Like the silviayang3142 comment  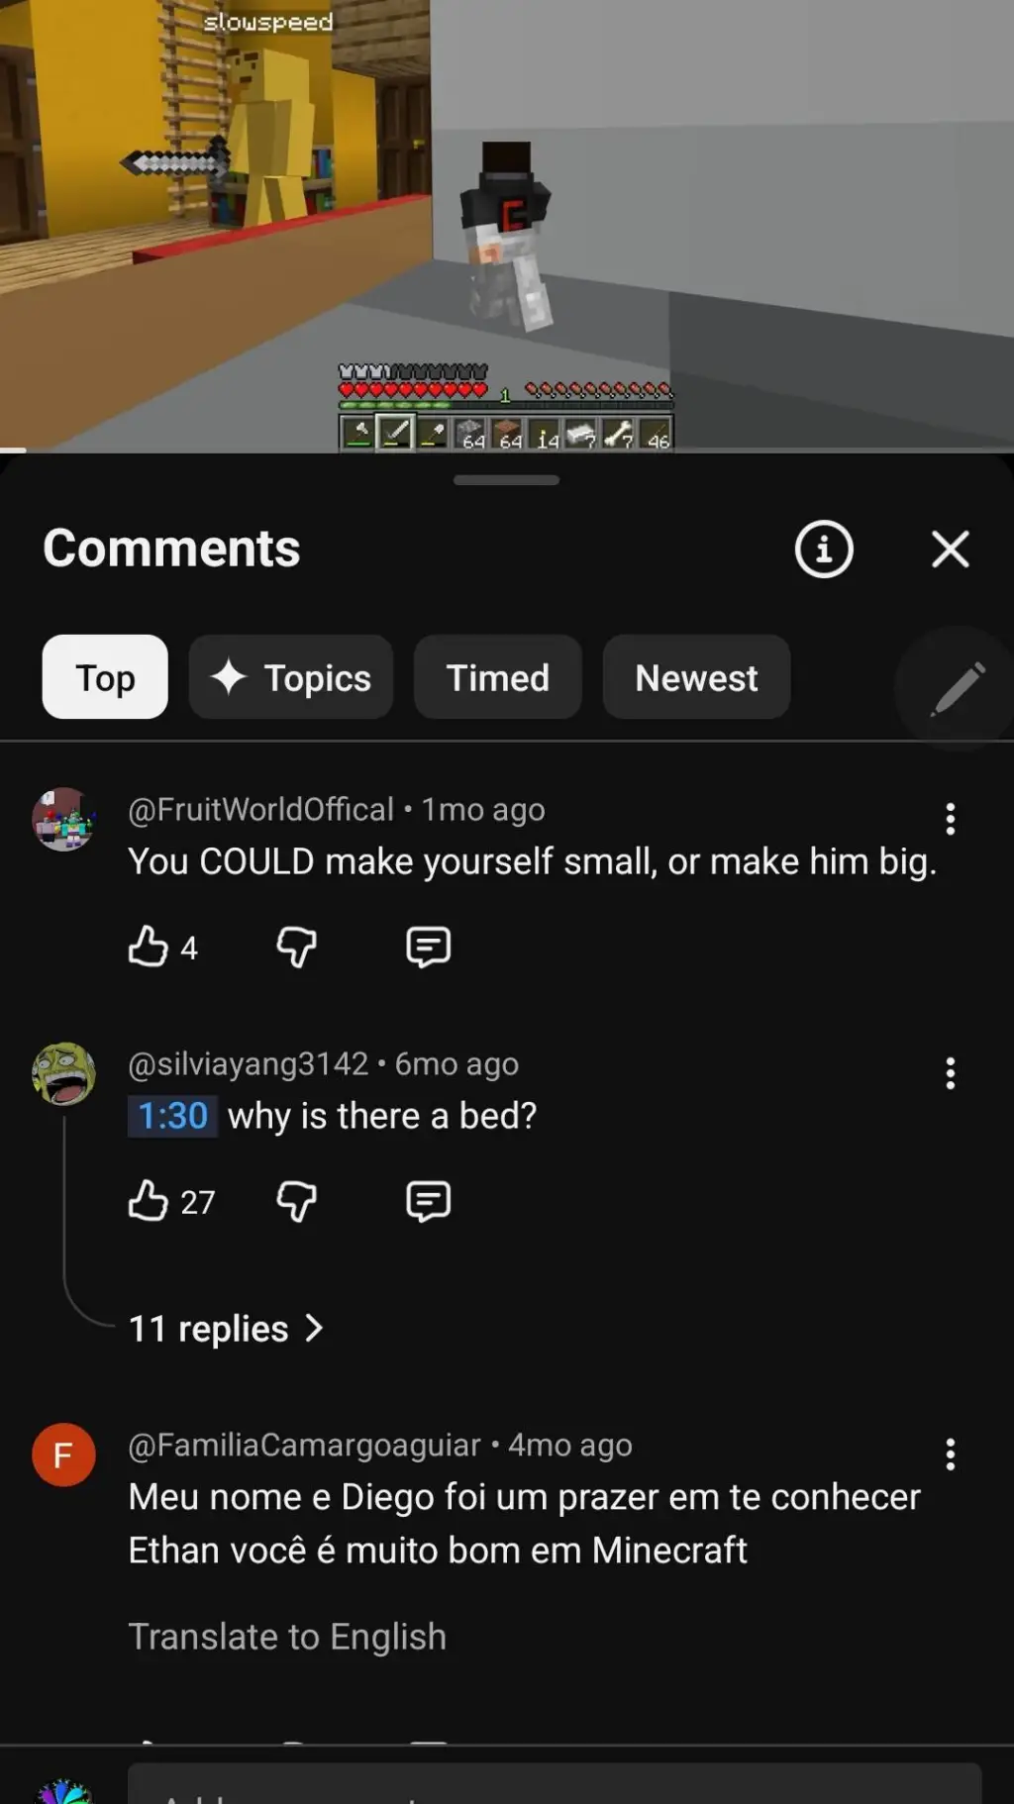point(149,1201)
